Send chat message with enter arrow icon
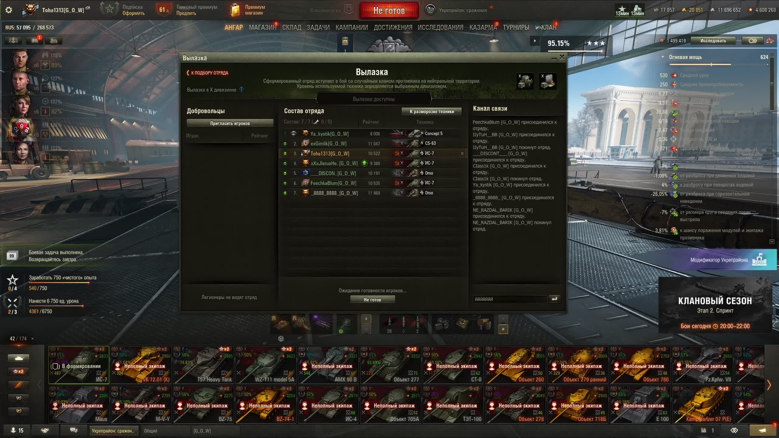This screenshot has height=438, width=779. pos(554,299)
